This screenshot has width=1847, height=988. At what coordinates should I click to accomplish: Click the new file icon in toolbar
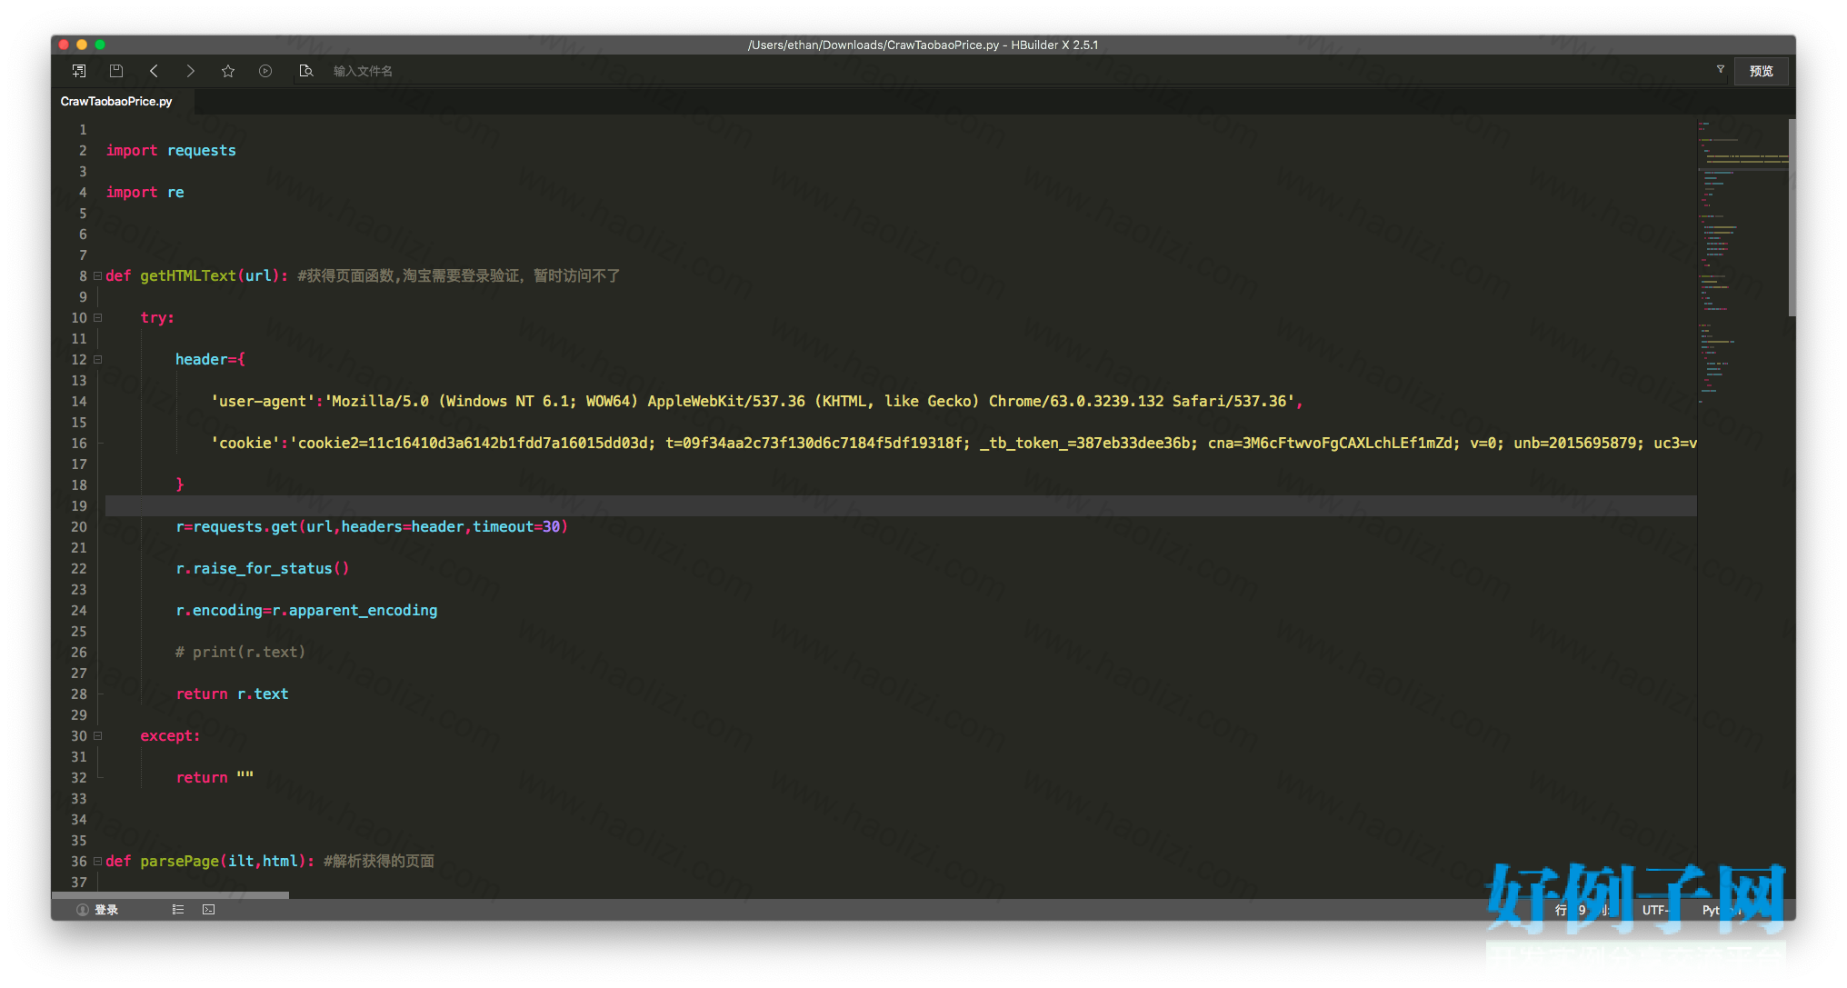(79, 71)
